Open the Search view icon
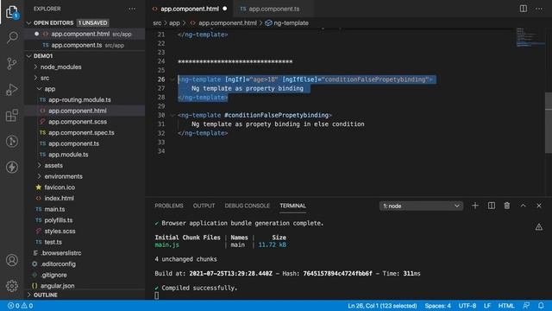This screenshot has height=311, width=552. point(12,37)
